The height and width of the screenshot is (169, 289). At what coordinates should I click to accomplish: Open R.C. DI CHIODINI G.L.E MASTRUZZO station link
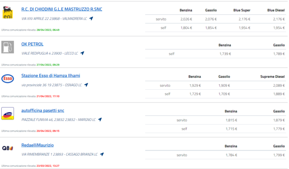(x=62, y=9)
